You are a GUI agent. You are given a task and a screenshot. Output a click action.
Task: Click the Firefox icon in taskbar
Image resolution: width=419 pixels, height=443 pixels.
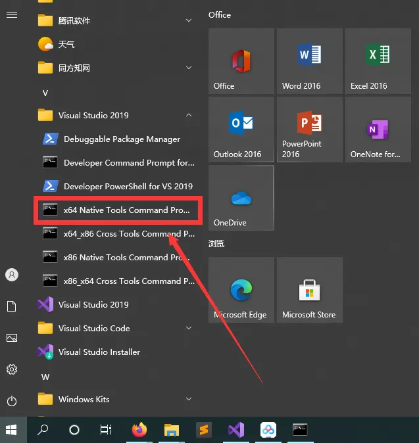pos(139,430)
